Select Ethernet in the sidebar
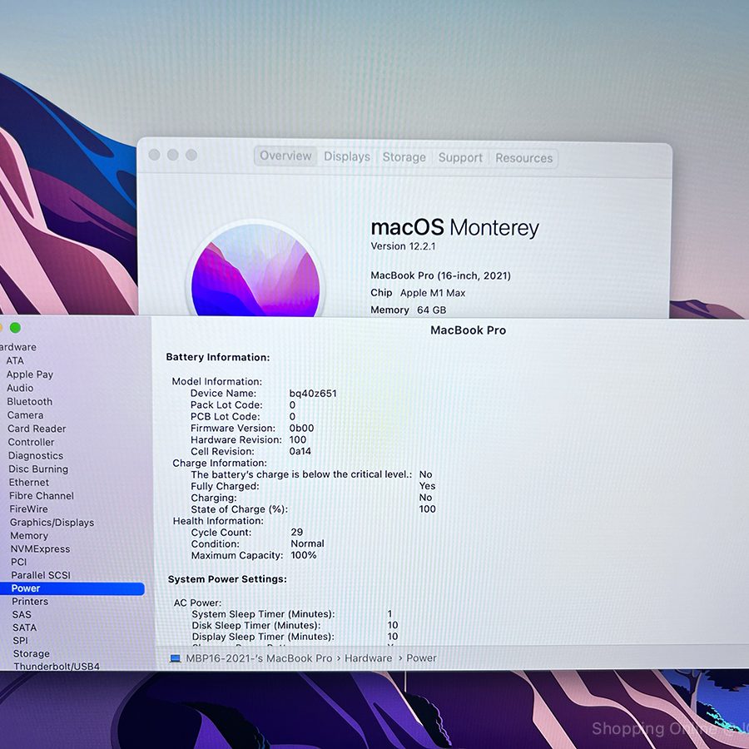749x749 pixels. [x=28, y=483]
